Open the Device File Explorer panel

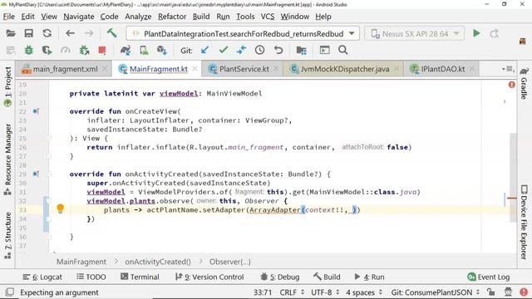coord(525,222)
